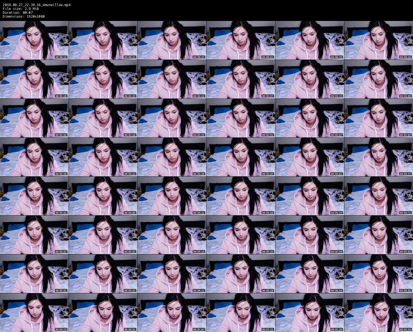Select the frame at timestamp 00:01.41
The image size is (413, 332).
[172, 79]
